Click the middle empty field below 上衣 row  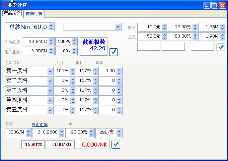click(x=173, y=46)
